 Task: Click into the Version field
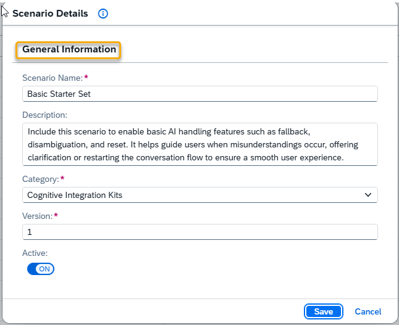199,232
